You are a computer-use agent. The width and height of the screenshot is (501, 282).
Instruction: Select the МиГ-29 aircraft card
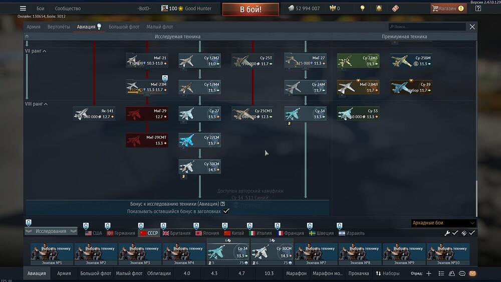coord(147,113)
